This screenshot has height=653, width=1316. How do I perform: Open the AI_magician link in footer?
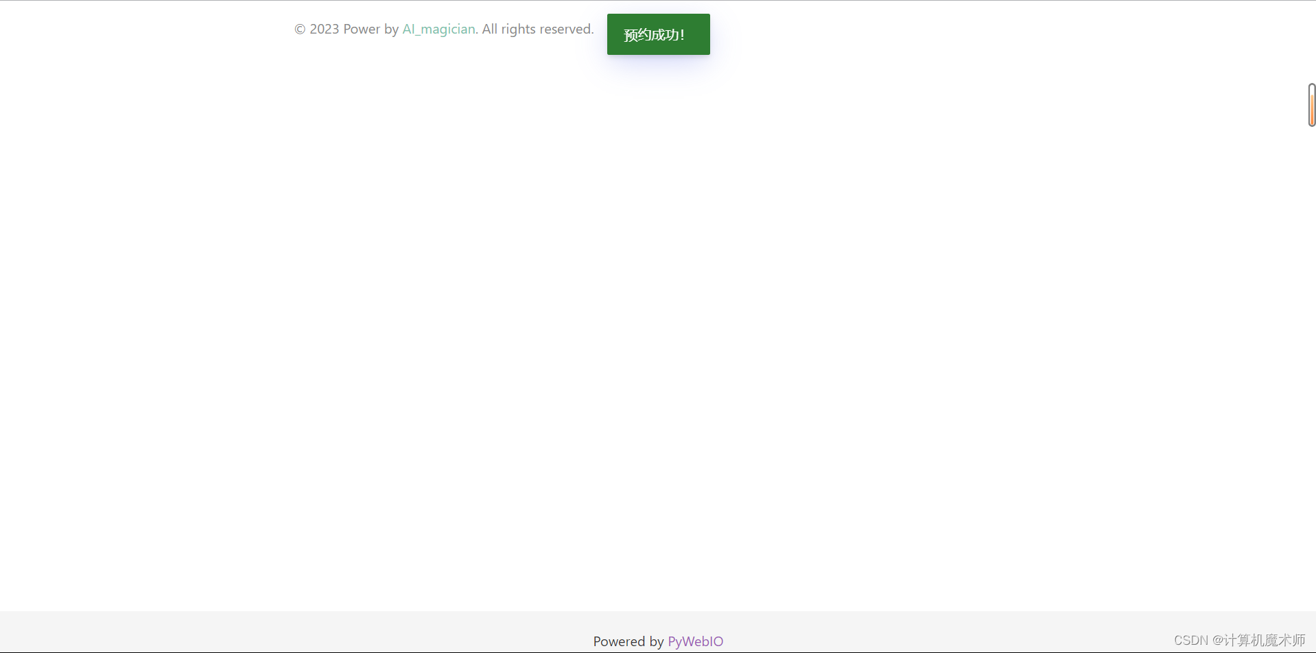(438, 29)
